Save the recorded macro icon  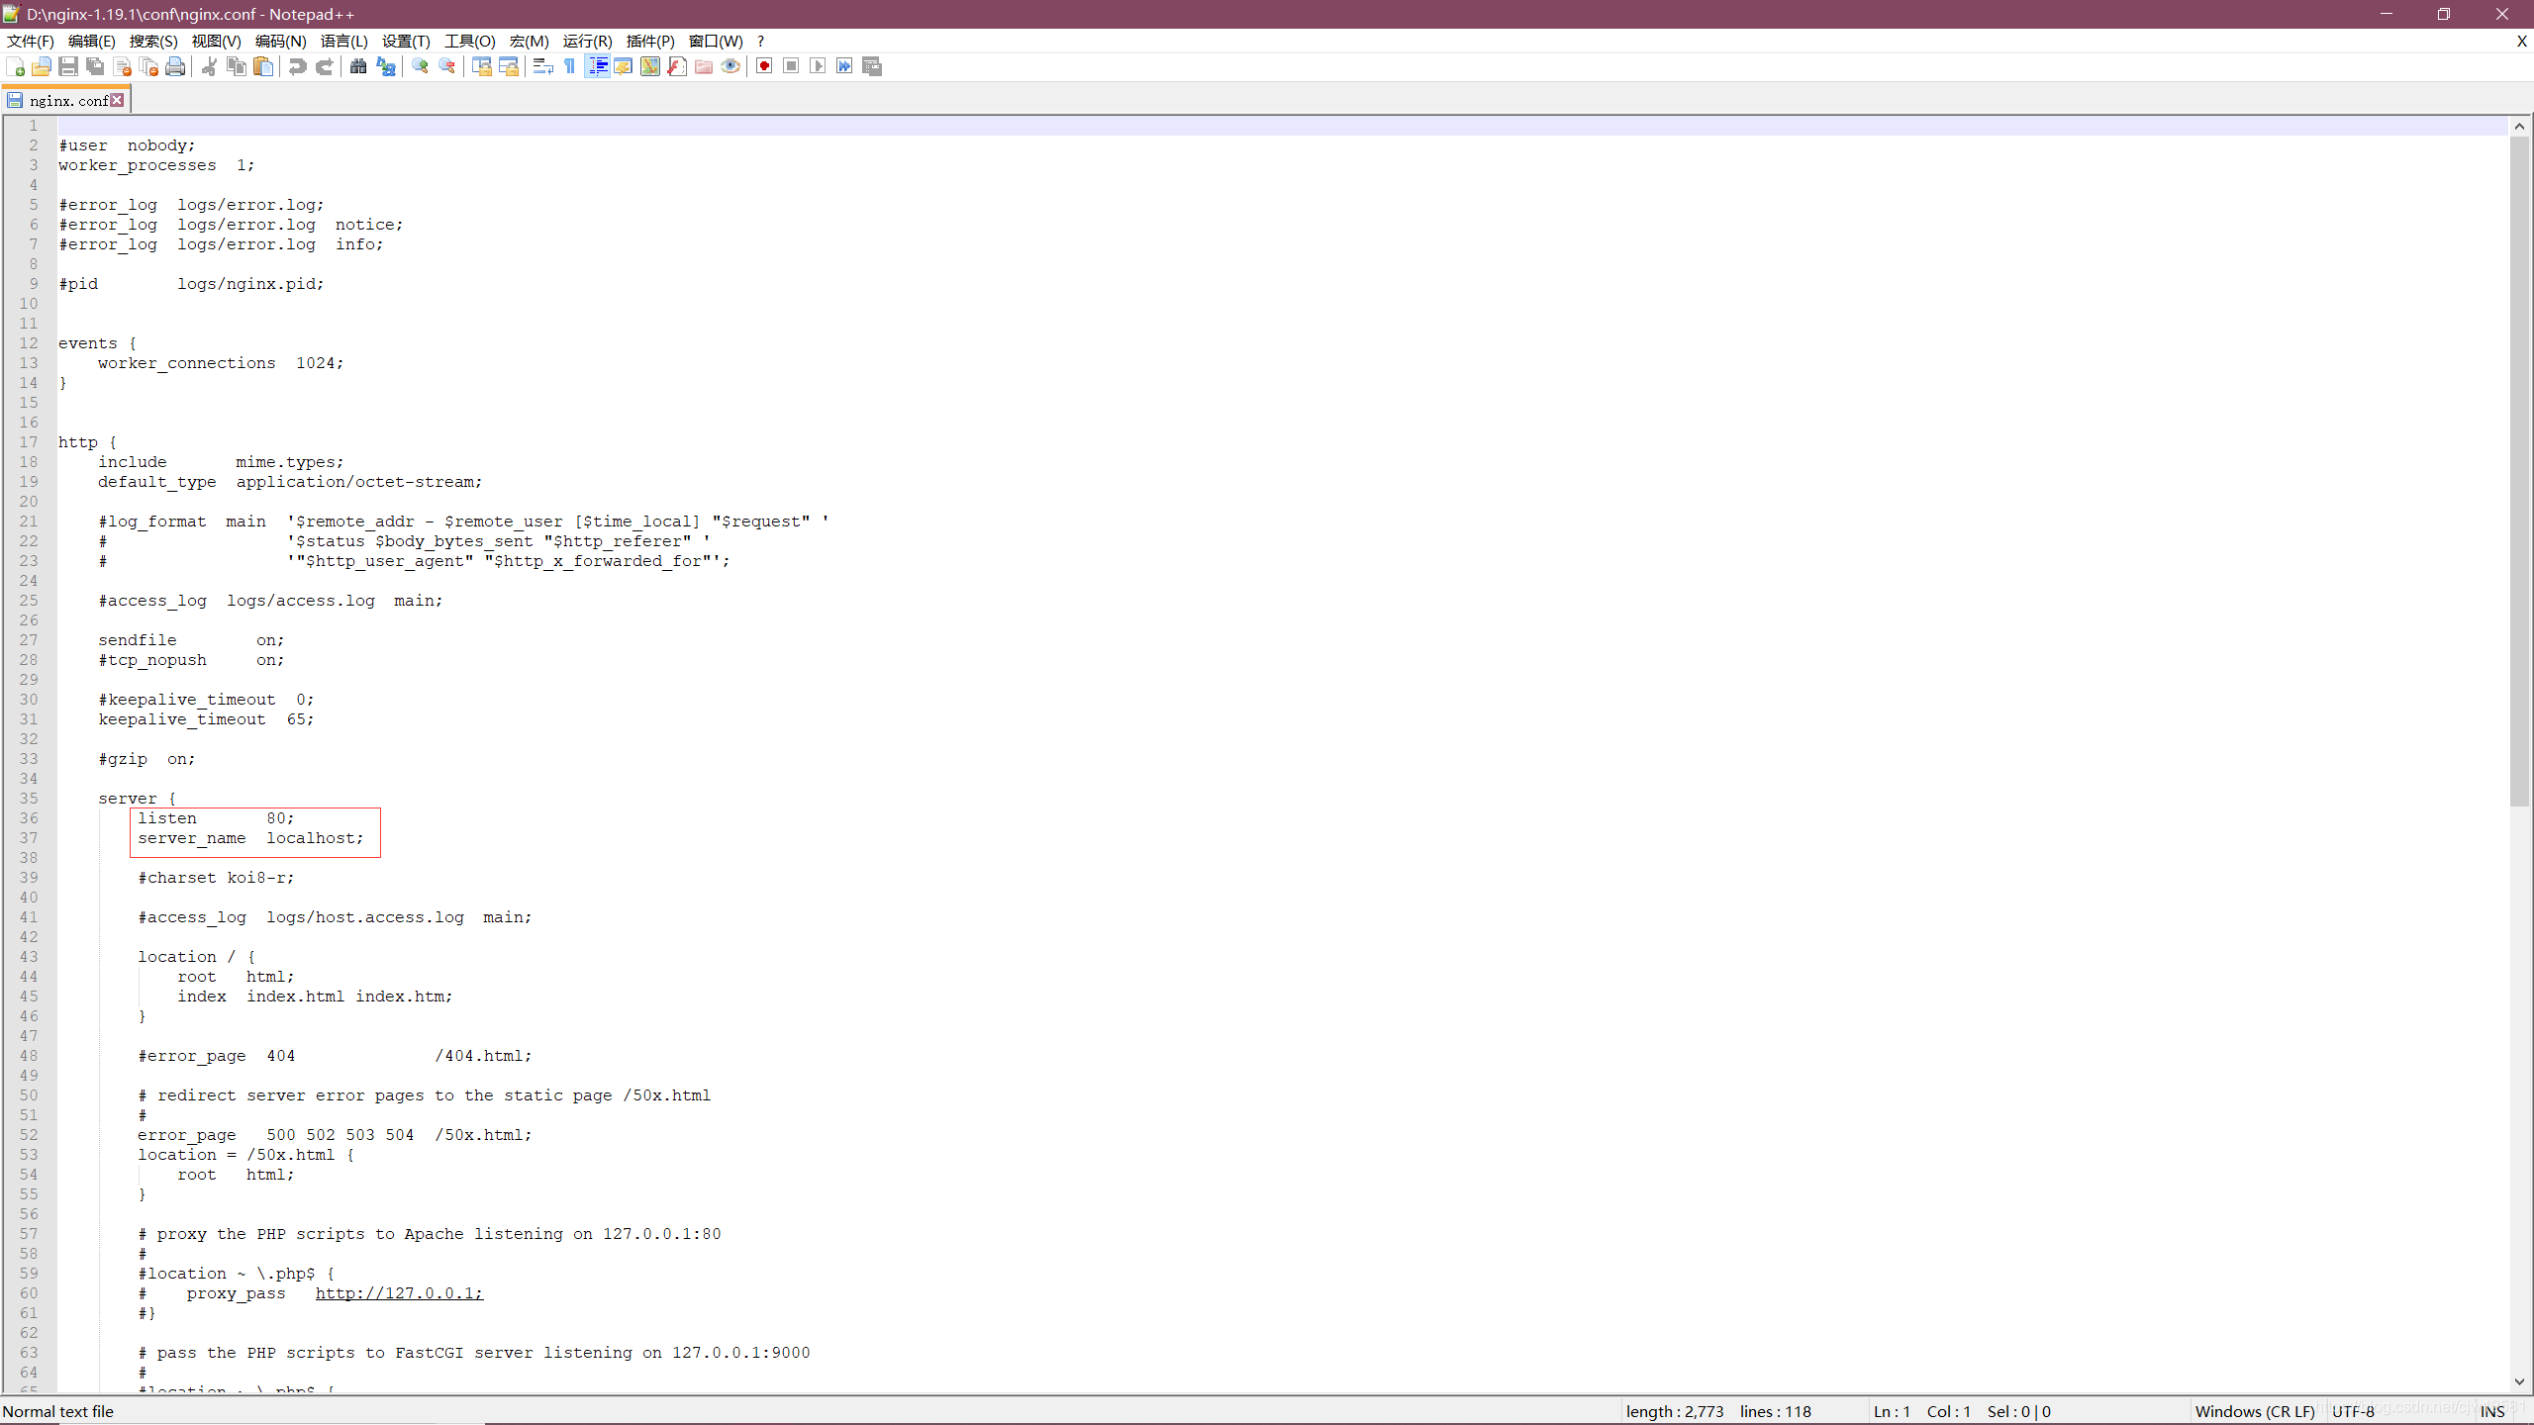tap(871, 66)
